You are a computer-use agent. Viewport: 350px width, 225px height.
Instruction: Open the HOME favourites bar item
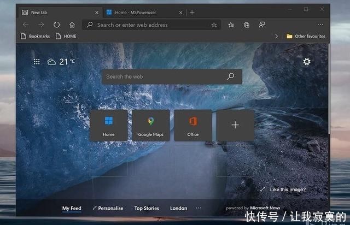(x=66, y=36)
